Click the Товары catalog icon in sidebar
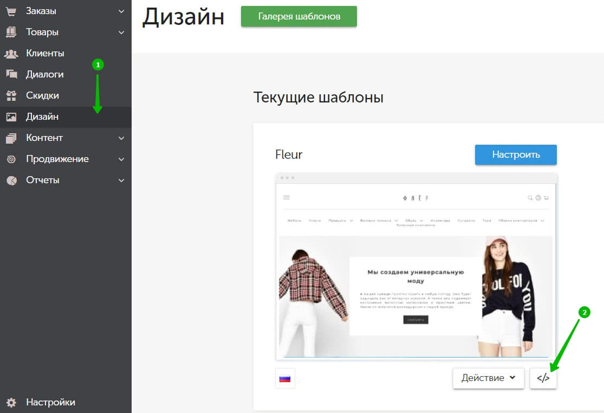 pyautogui.click(x=11, y=32)
